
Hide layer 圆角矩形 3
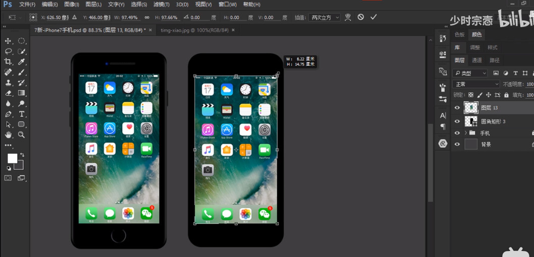point(457,121)
